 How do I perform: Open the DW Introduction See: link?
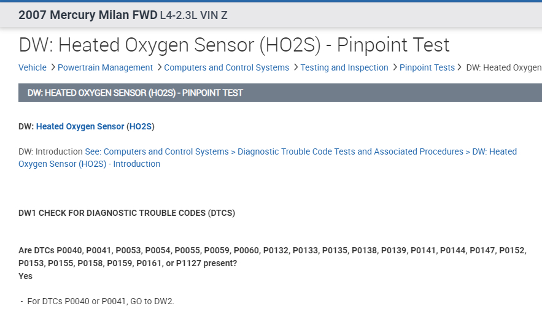268,158
